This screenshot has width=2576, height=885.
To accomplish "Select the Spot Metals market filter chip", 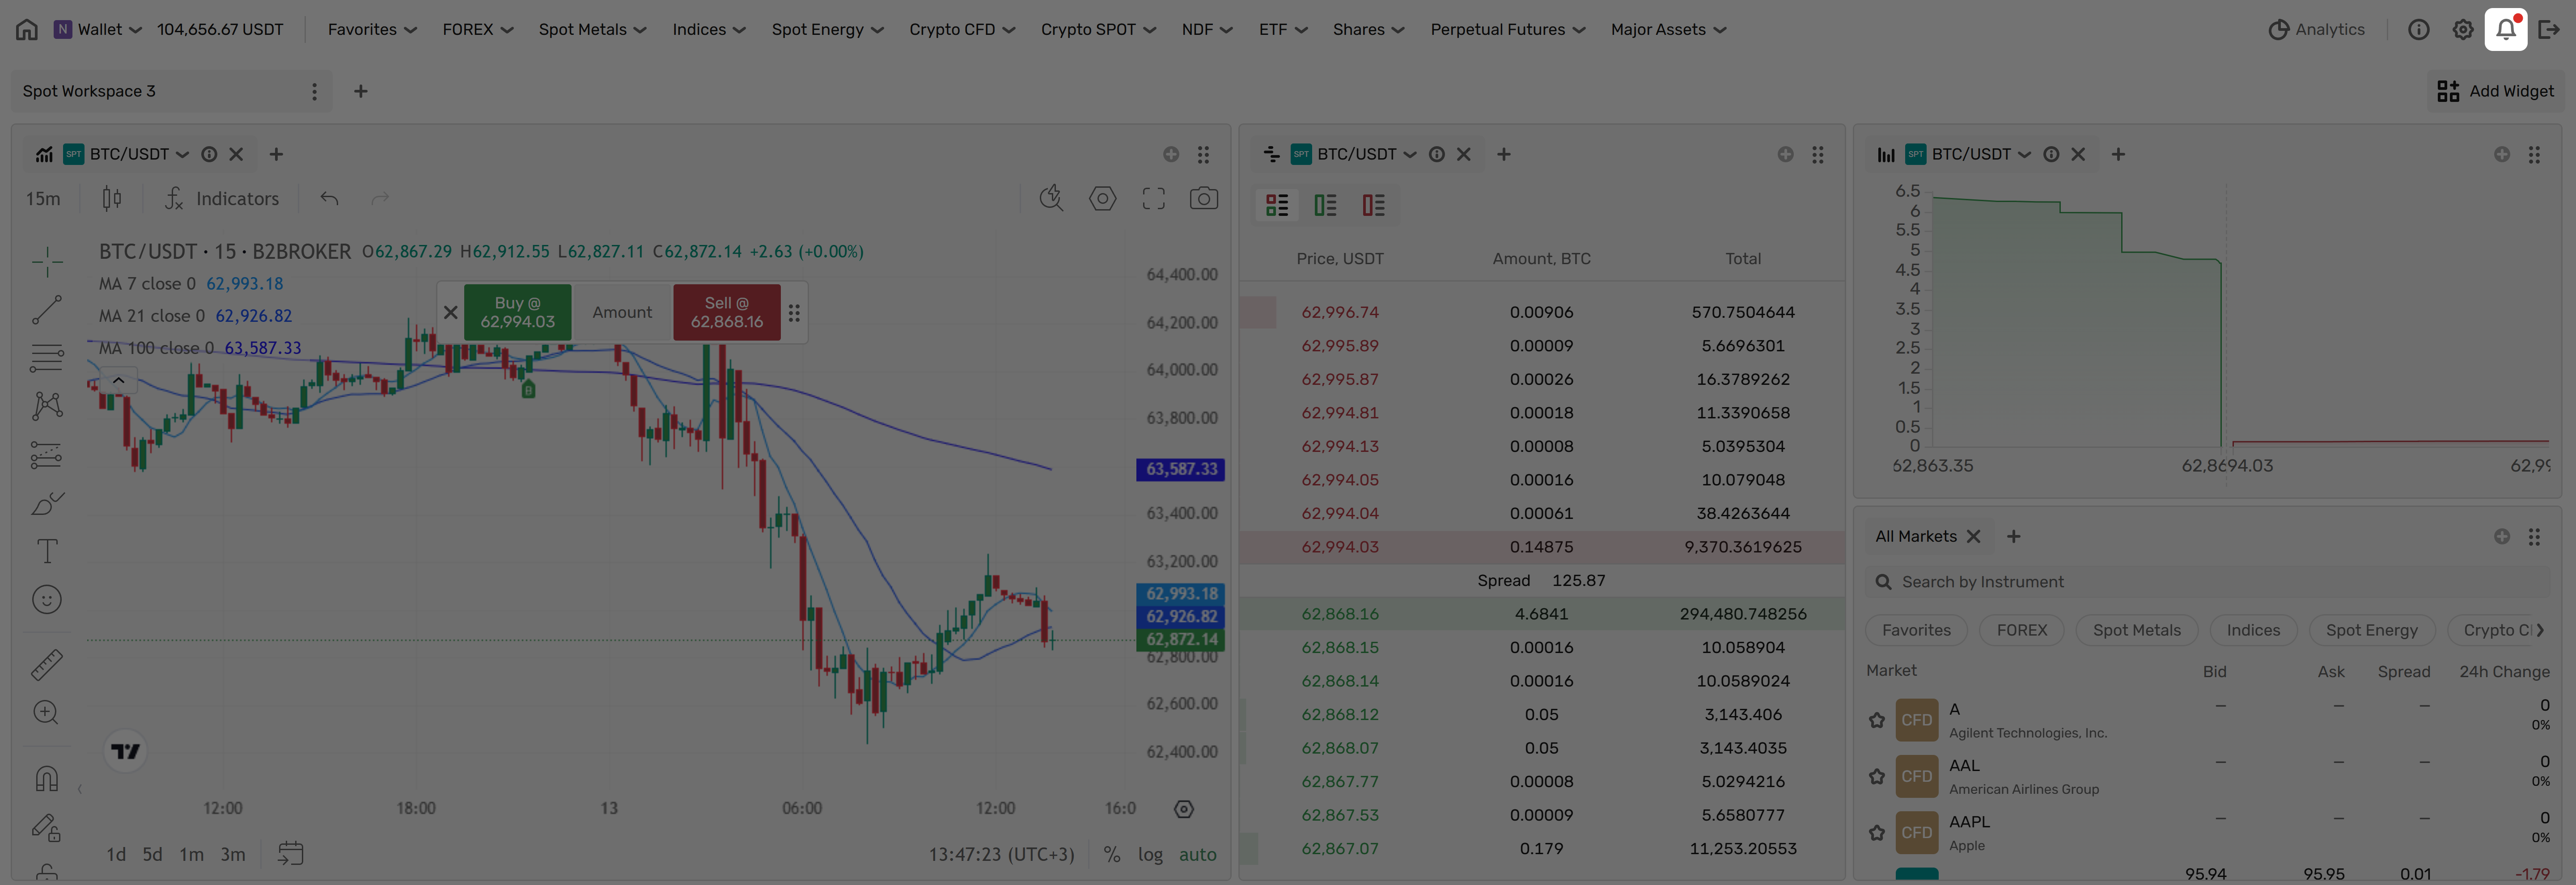I will pos(2137,630).
